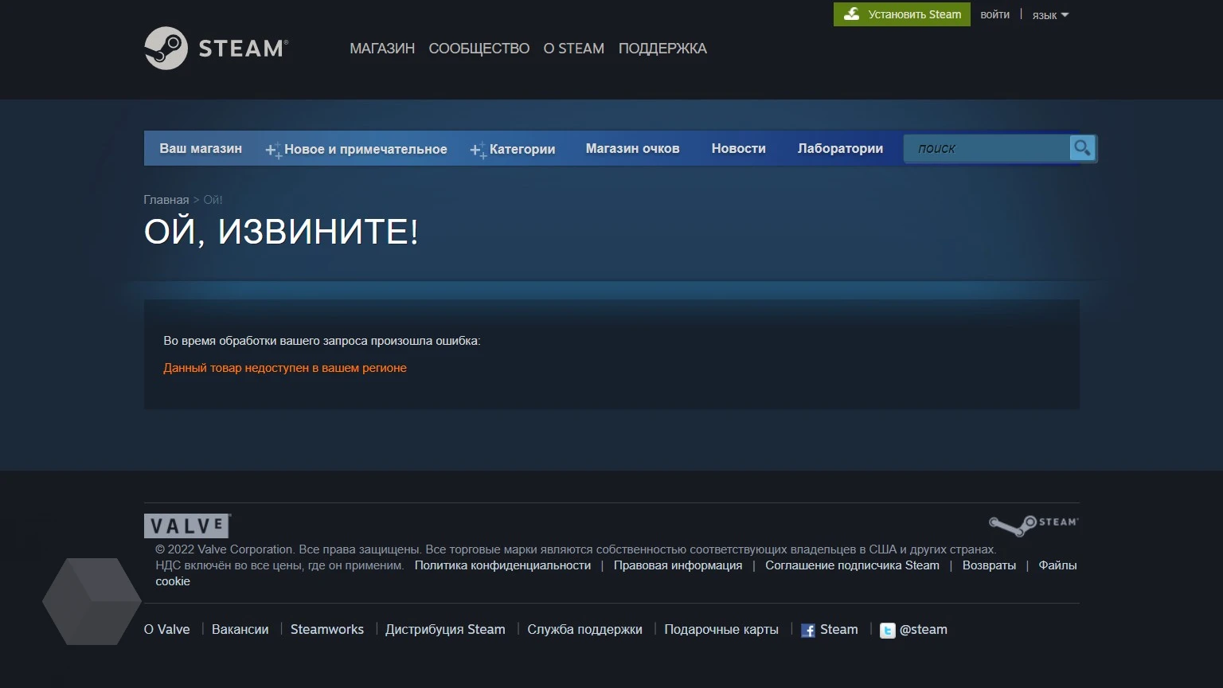Screen dimensions: 1223x688
Task: Open the Steam Facebook link text
Action: coord(839,629)
